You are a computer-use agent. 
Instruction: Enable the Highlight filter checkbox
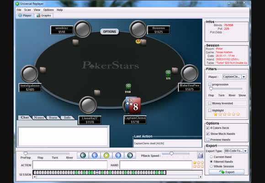(210, 110)
